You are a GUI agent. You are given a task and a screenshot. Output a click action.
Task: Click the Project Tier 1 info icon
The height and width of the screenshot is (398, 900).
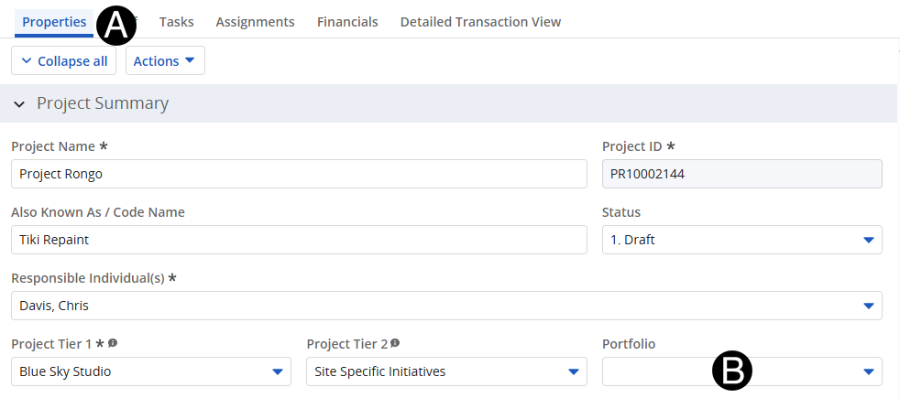(113, 344)
